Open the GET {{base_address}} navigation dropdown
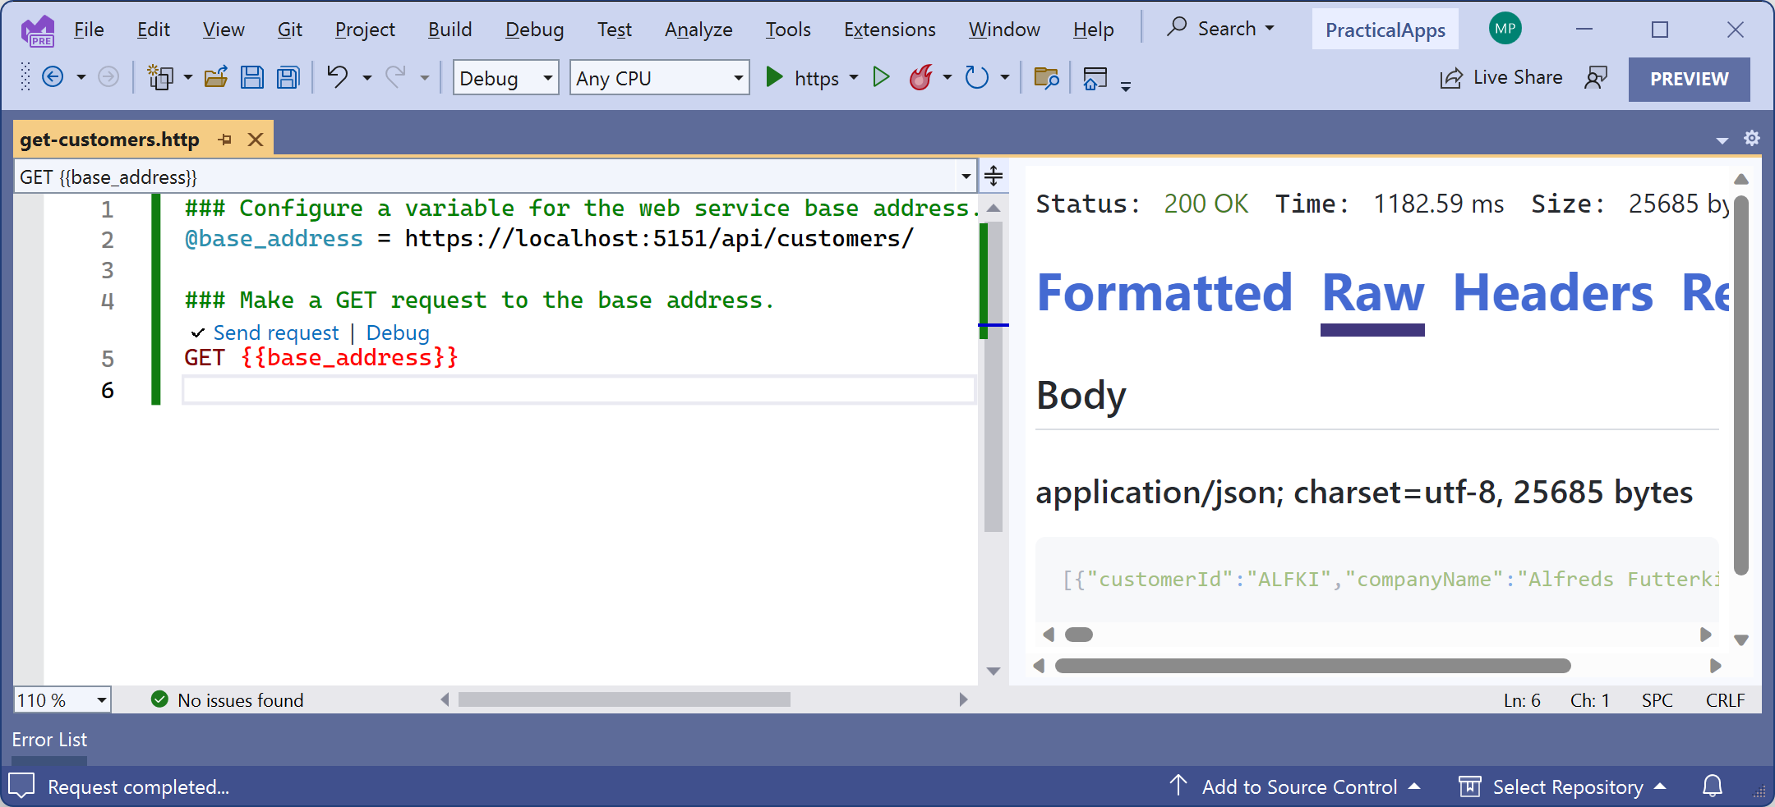 pos(496,177)
